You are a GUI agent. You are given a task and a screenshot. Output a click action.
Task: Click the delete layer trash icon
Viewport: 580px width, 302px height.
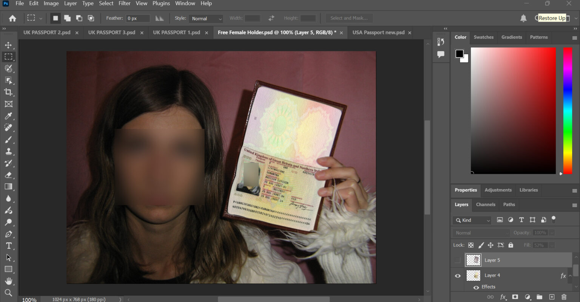pos(564,297)
